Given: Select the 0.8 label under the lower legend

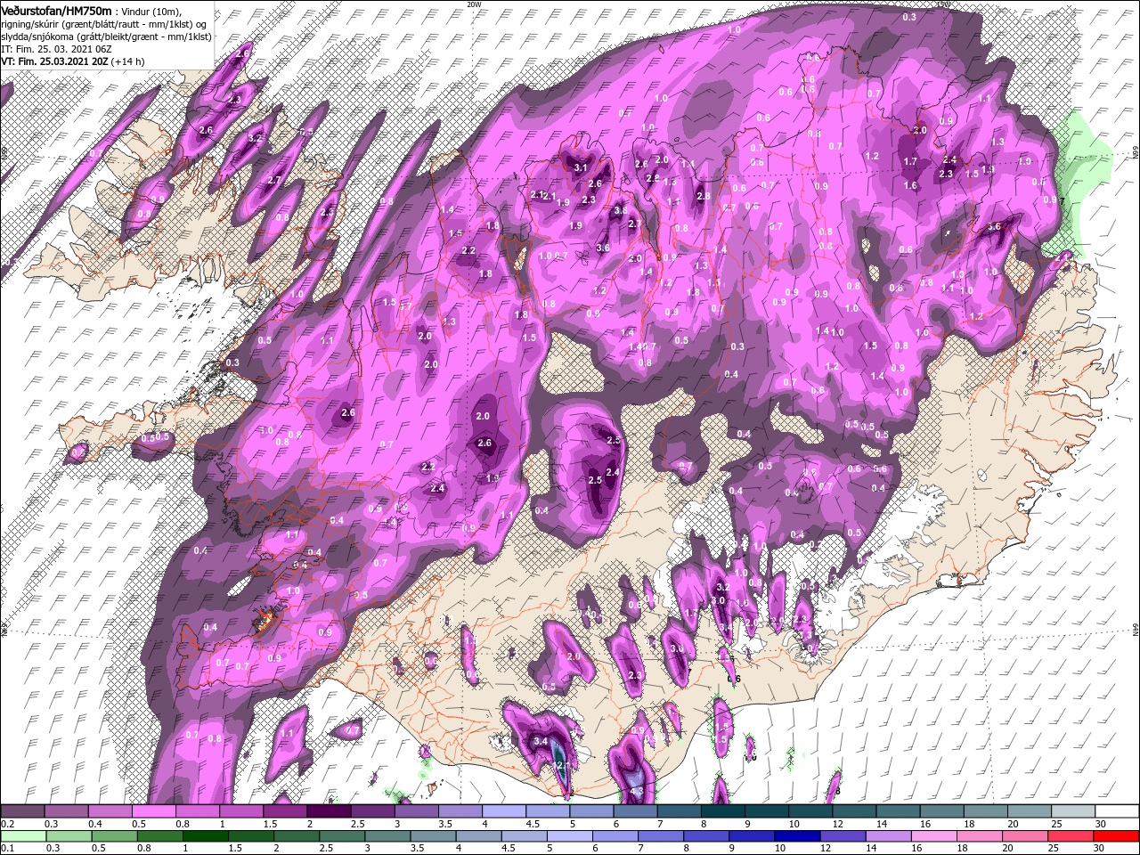Looking at the screenshot, I should [143, 848].
